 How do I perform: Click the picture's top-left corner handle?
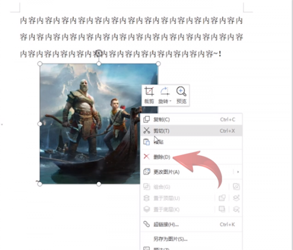pyautogui.click(x=40, y=64)
